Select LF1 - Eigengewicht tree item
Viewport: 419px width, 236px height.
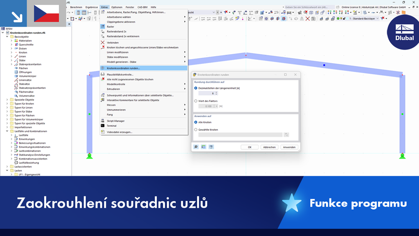coord(29,175)
